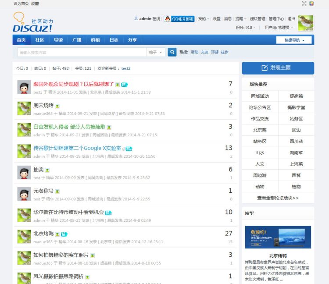Click the boy avatar beside the 跟国外观众同步观剧 post

click(24, 87)
